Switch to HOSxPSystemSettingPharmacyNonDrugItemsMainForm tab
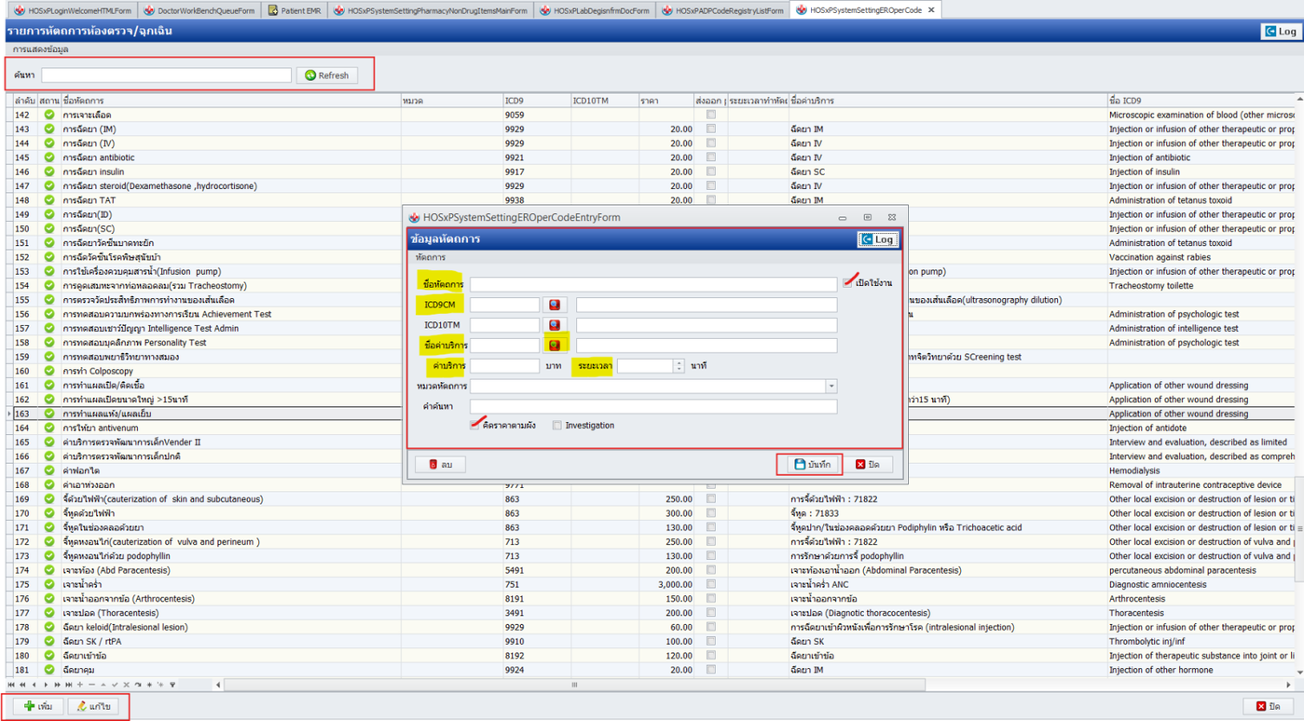1304x721 pixels. tap(430, 10)
